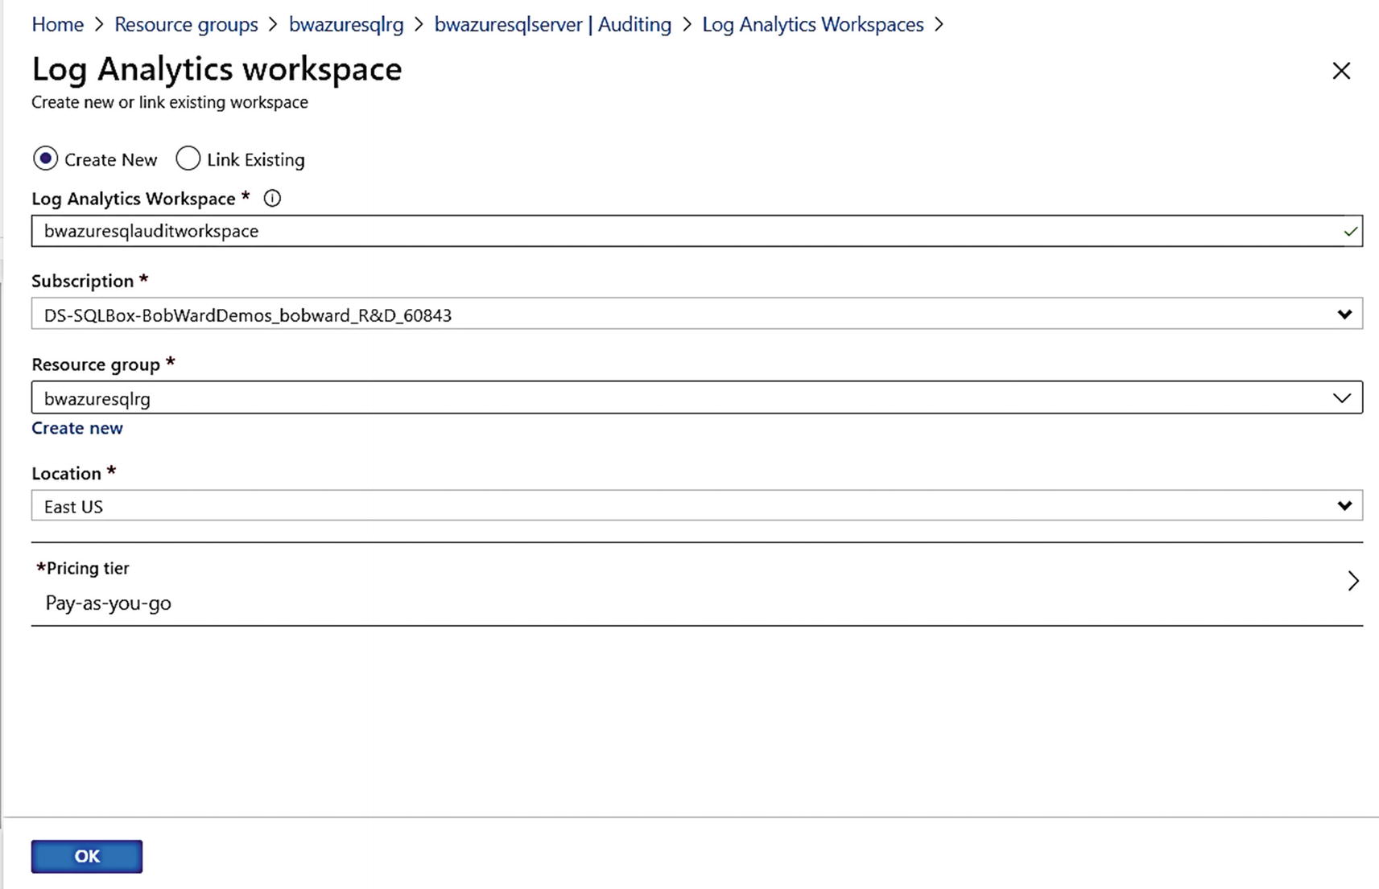
Task: Expand the Pricing tier chevron
Action: pyautogui.click(x=1353, y=581)
